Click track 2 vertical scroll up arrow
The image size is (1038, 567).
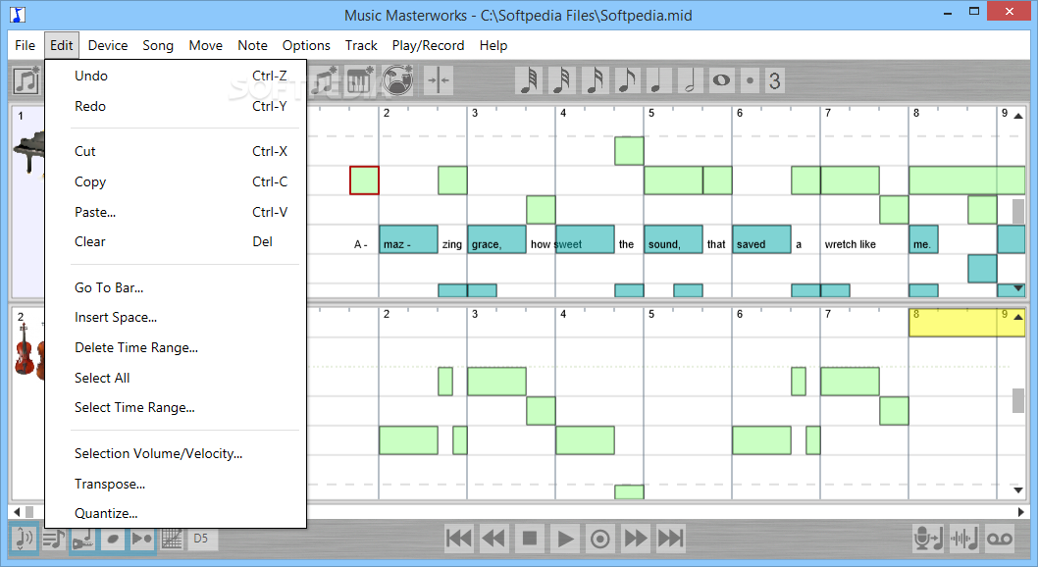click(1018, 317)
